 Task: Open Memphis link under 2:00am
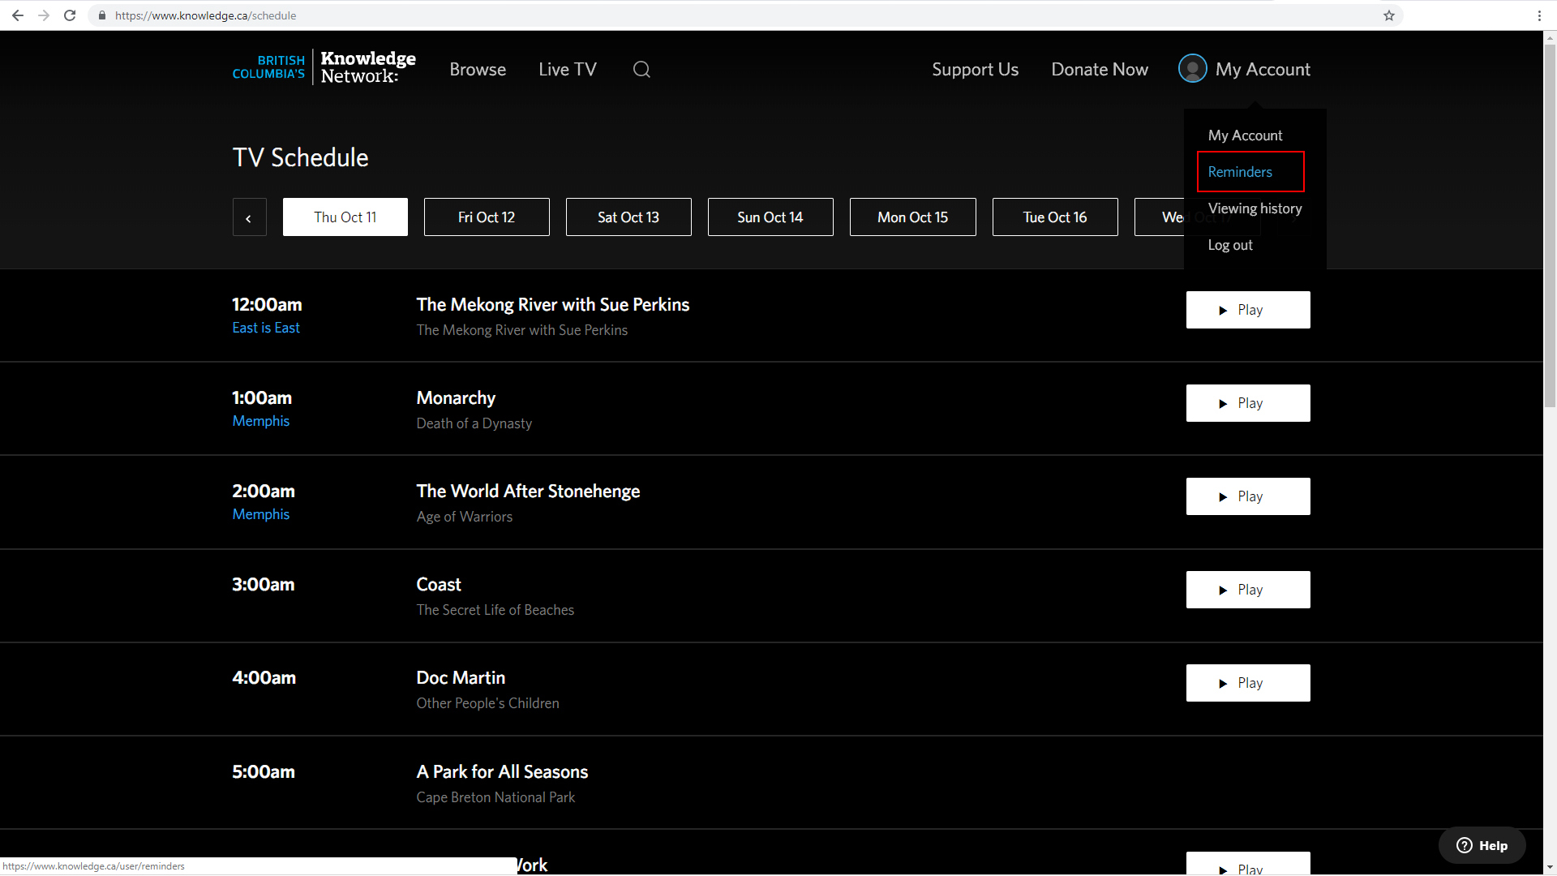[x=261, y=514]
